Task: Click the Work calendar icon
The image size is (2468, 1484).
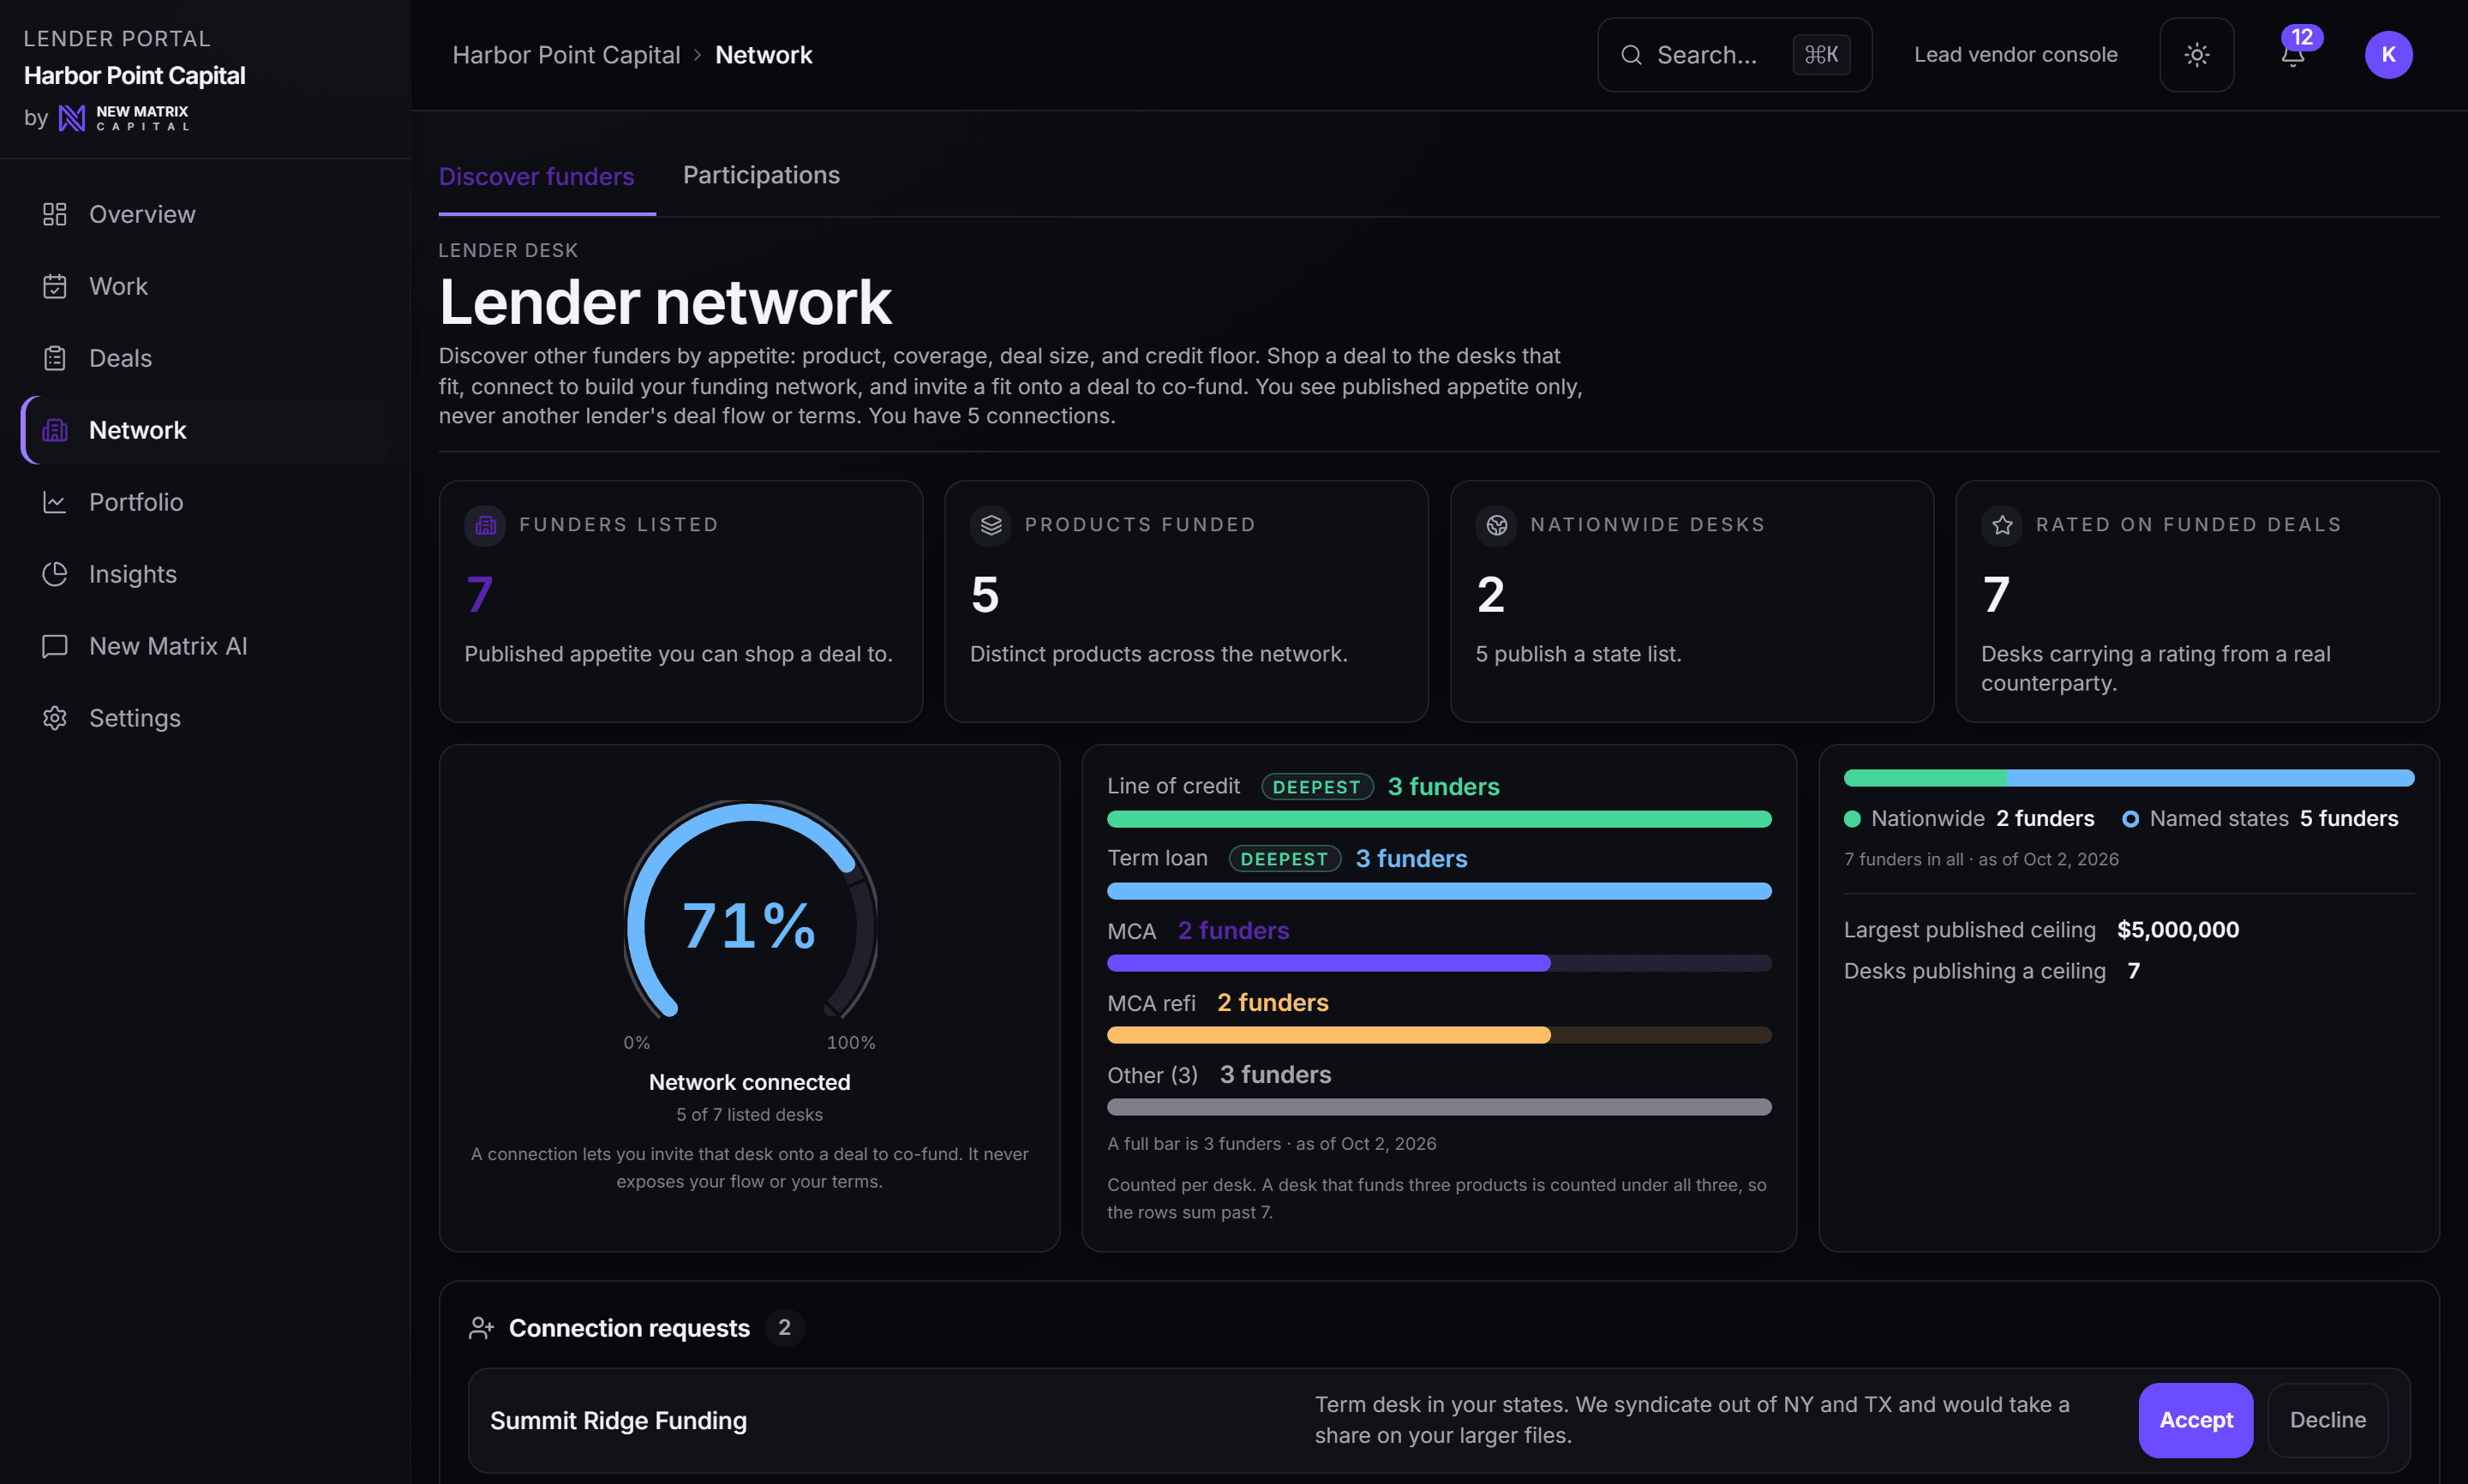Action: coord(55,286)
